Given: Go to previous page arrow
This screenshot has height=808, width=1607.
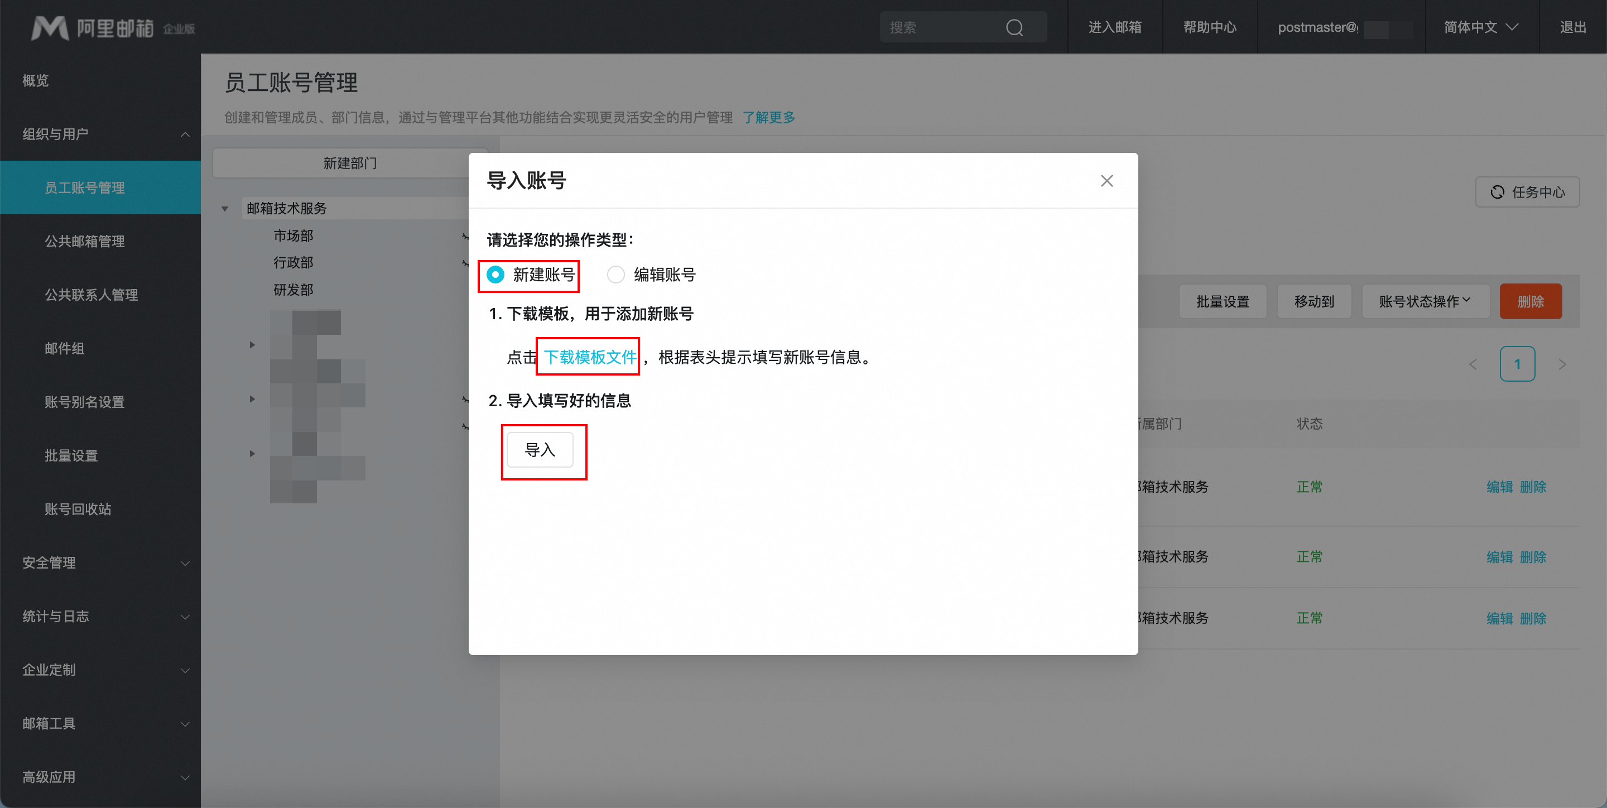Looking at the screenshot, I should click(x=1473, y=364).
